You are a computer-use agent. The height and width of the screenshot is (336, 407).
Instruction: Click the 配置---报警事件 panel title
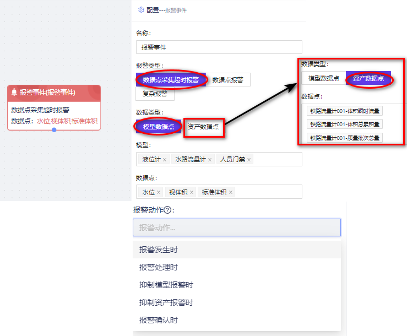(x=167, y=10)
